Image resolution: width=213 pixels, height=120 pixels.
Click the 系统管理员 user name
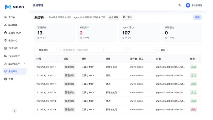pos(196,5)
